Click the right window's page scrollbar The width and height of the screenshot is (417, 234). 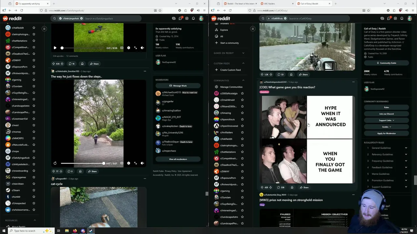[415, 180]
